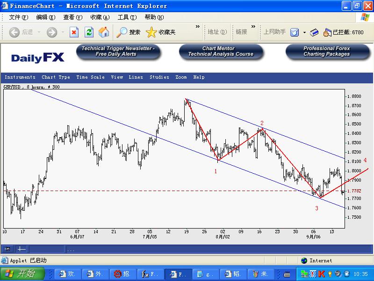Open the Instruments chart menu
Viewport: 374px width, 281px height.
point(20,77)
